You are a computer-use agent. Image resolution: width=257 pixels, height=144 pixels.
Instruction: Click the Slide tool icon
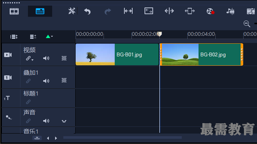pyautogui.click(x=190, y=11)
